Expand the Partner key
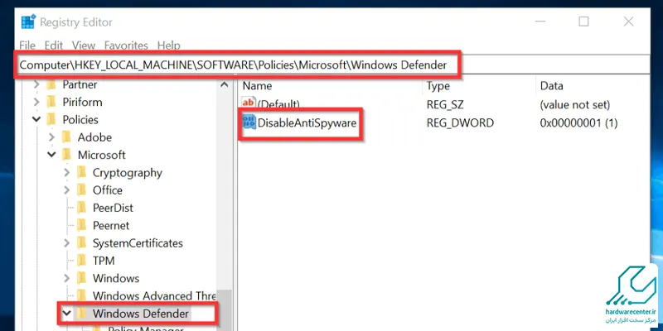Image resolution: width=663 pixels, height=331 pixels. [x=36, y=84]
